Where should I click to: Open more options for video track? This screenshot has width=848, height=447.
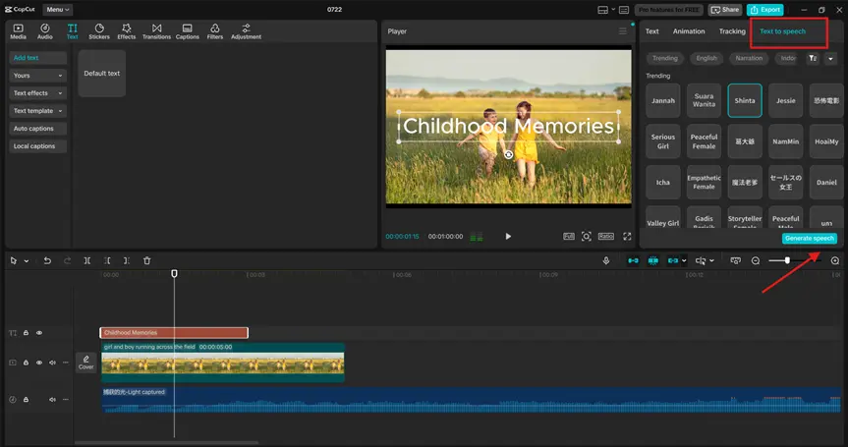tap(66, 363)
